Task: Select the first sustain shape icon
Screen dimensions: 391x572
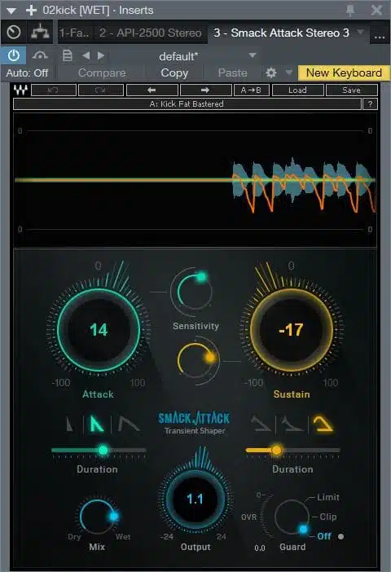Action: click(261, 425)
